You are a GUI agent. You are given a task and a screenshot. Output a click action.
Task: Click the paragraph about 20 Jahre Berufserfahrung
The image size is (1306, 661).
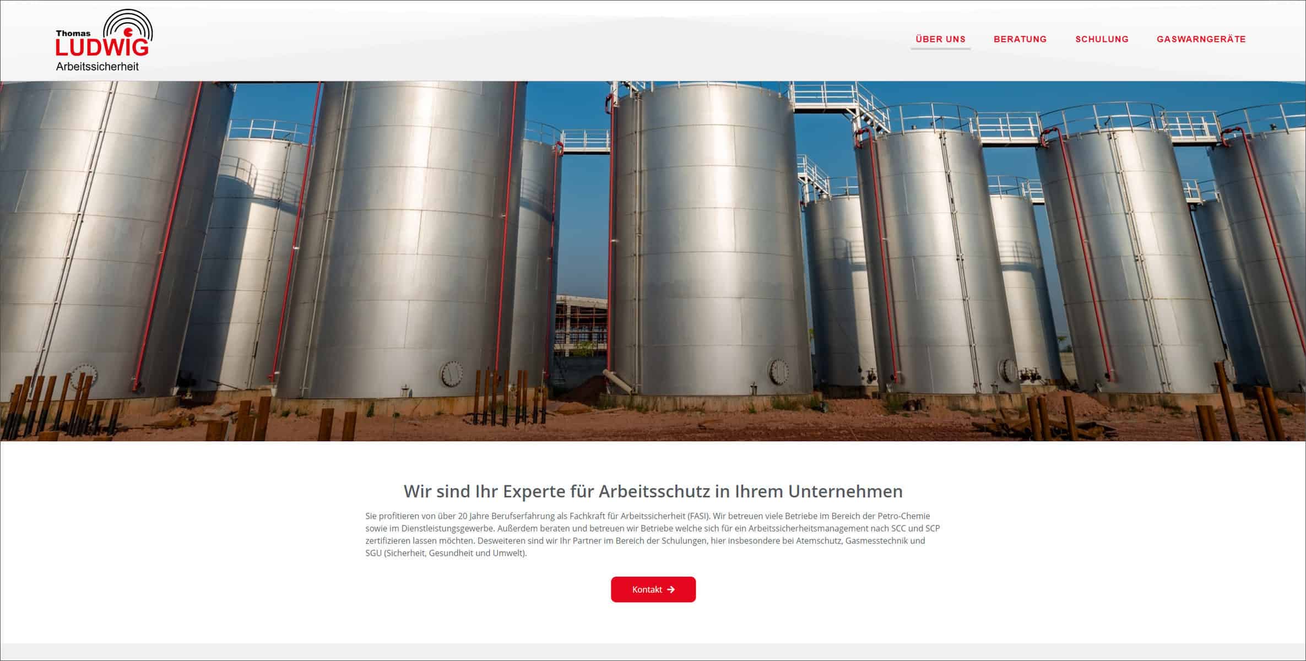(653, 534)
